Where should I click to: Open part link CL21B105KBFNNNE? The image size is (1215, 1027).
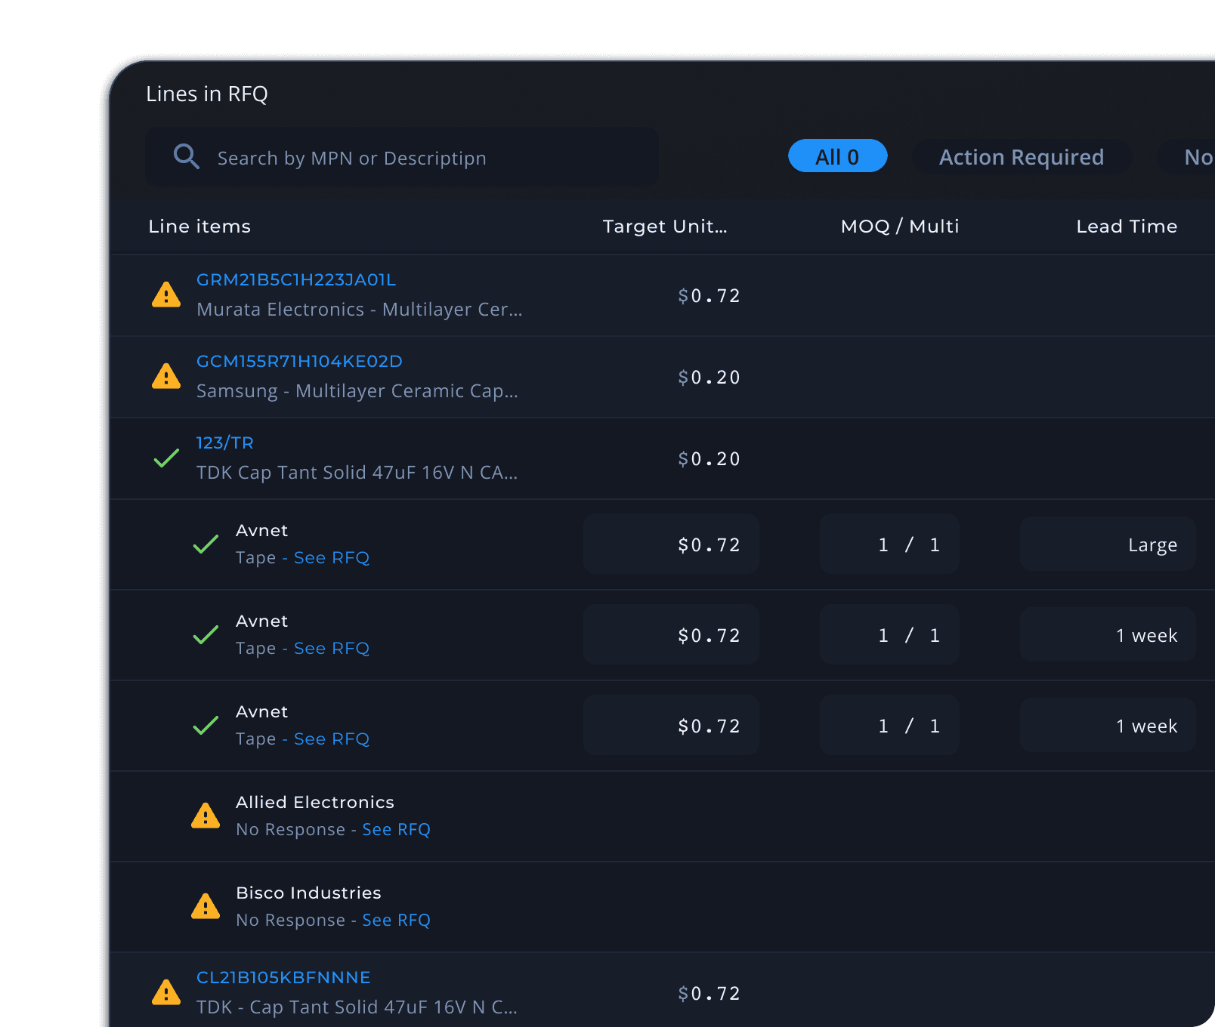[283, 977]
